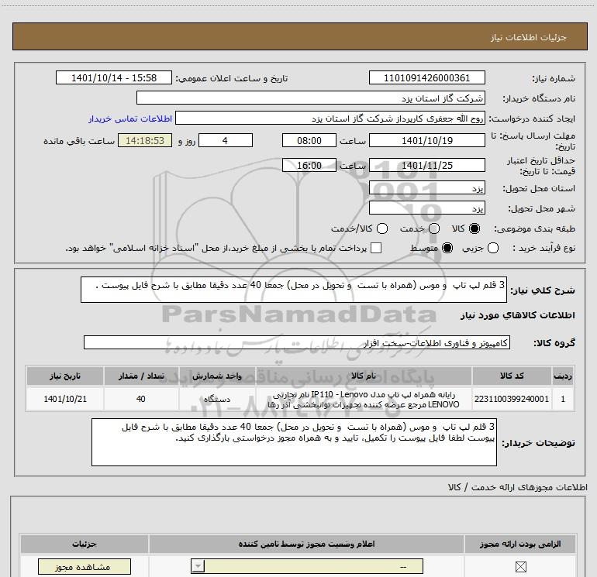Click the استان محل تحویل field یزد
This screenshot has width=597, height=577.
click(426, 188)
